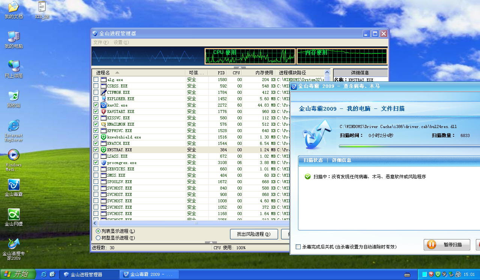Click the KMAILMON.EXE process icon
This screenshot has width=480, height=280.
pyautogui.click(x=104, y=124)
